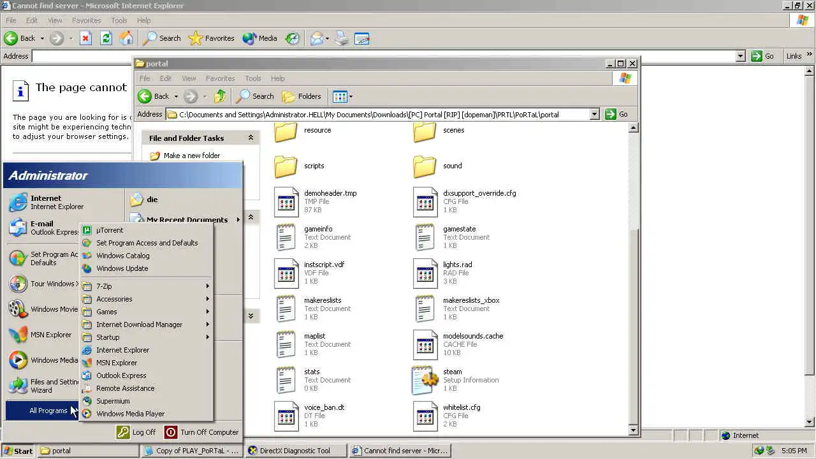Expand Startup program group
816x459 pixels.
tap(146, 337)
